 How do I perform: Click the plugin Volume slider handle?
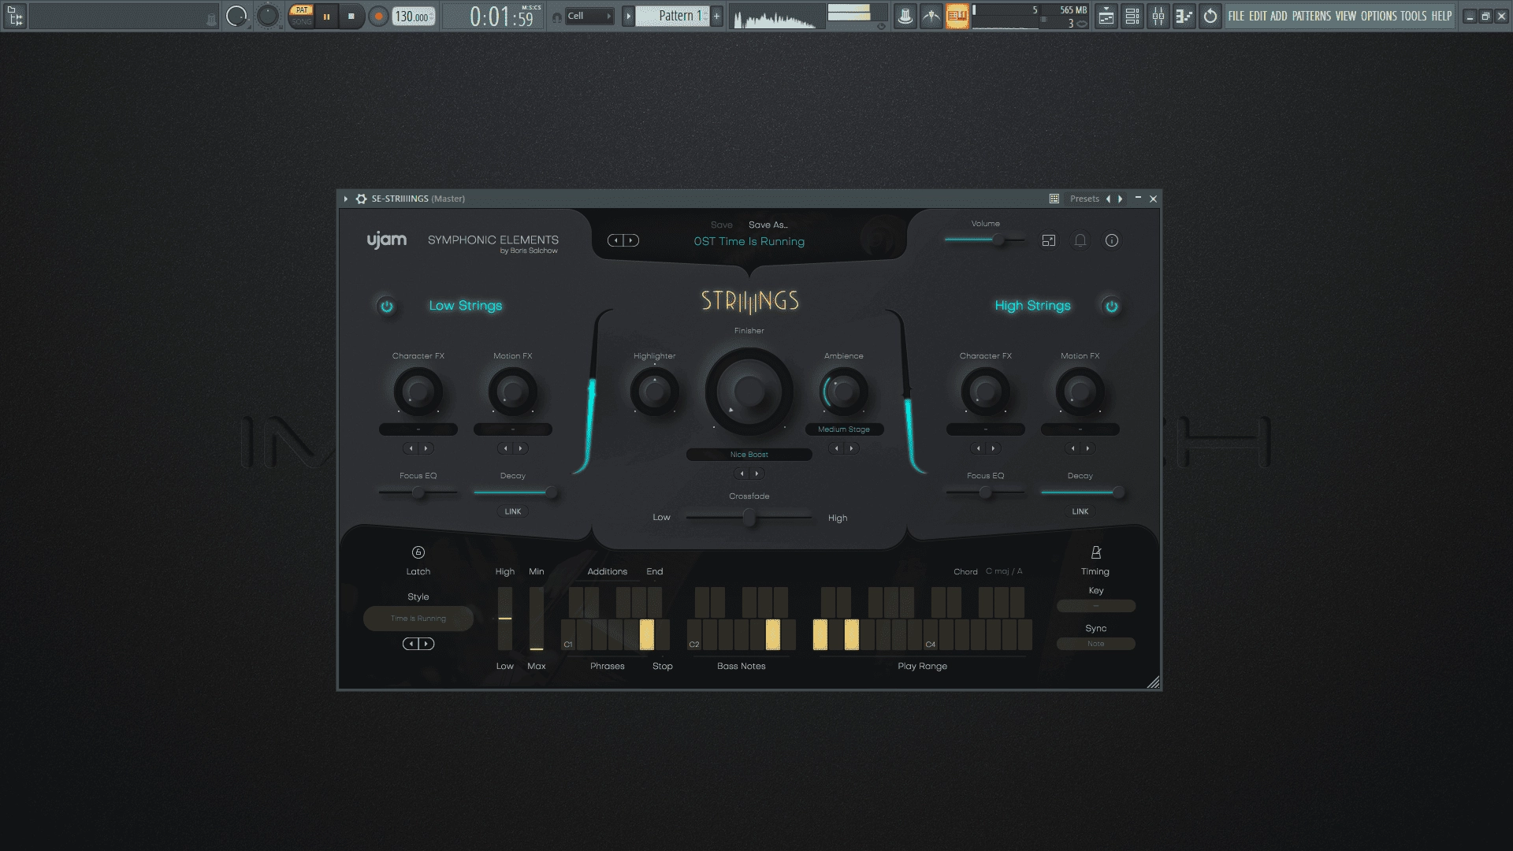(998, 240)
